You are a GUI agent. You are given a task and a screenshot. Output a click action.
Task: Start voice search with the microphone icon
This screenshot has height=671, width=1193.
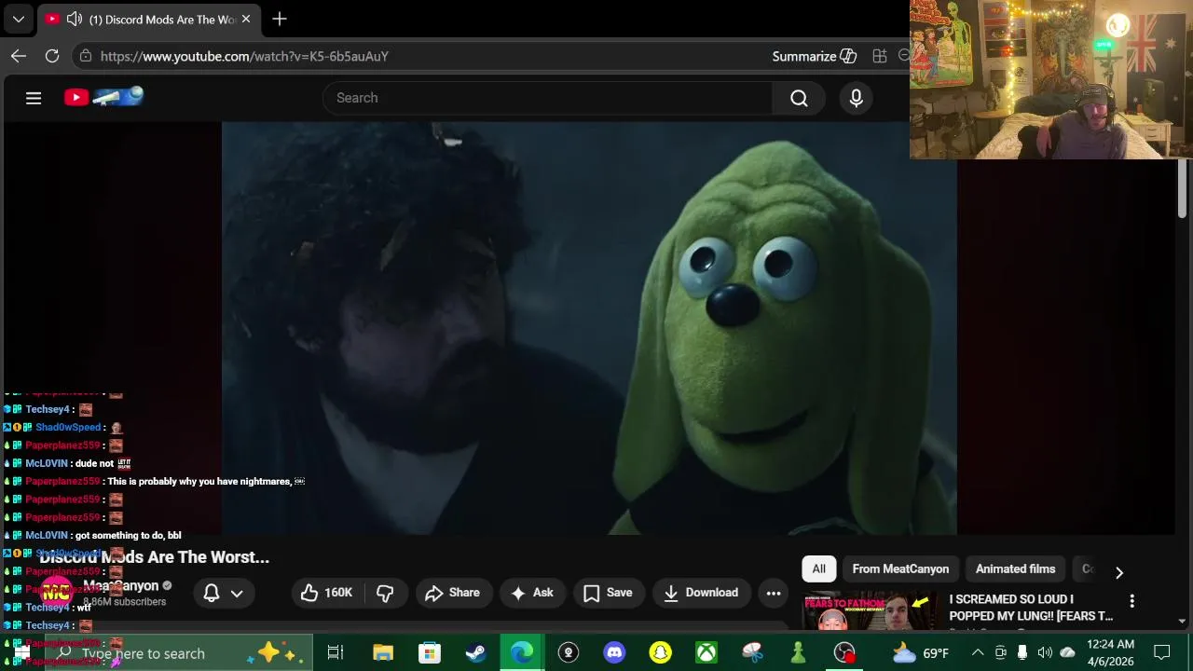(x=856, y=98)
